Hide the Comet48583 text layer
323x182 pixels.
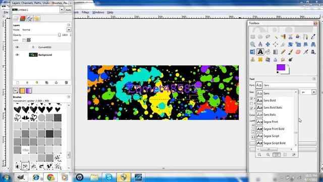point(17,47)
